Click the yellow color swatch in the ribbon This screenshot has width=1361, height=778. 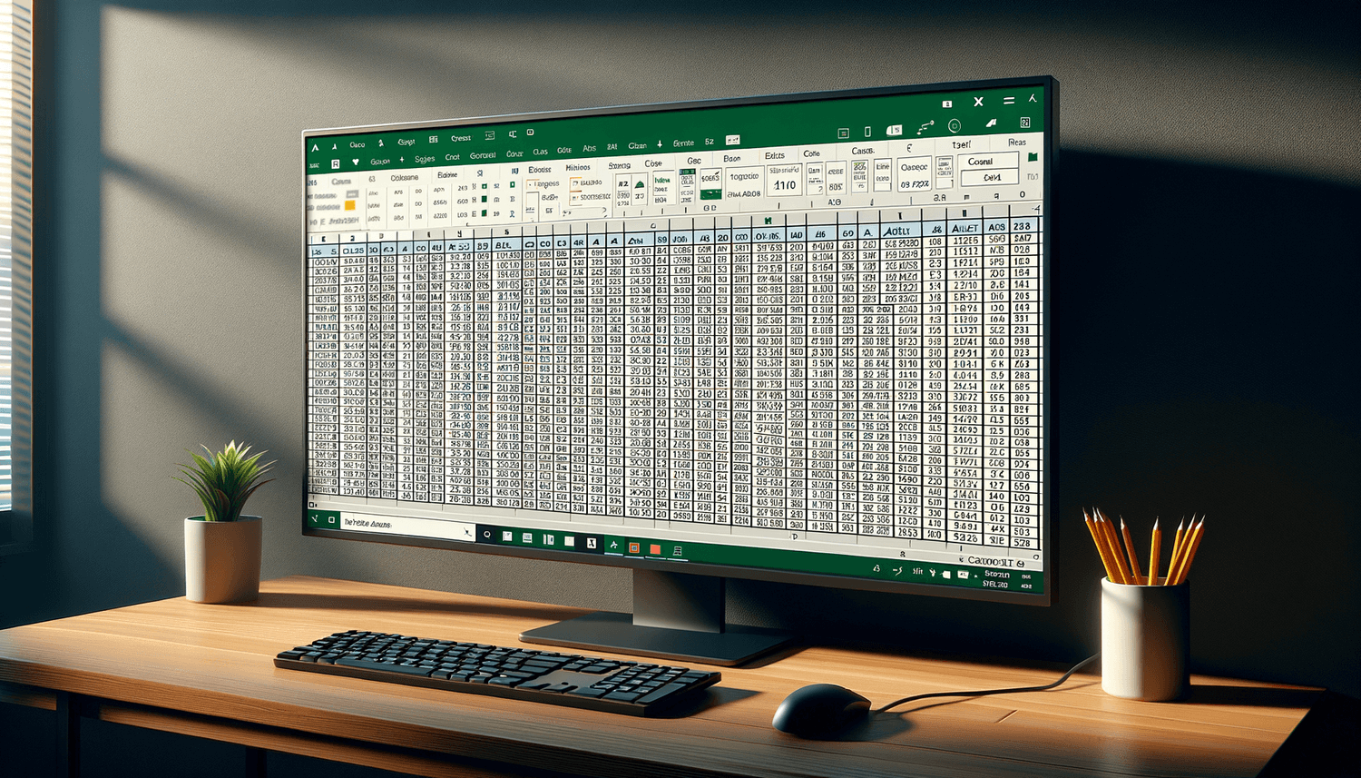click(349, 206)
